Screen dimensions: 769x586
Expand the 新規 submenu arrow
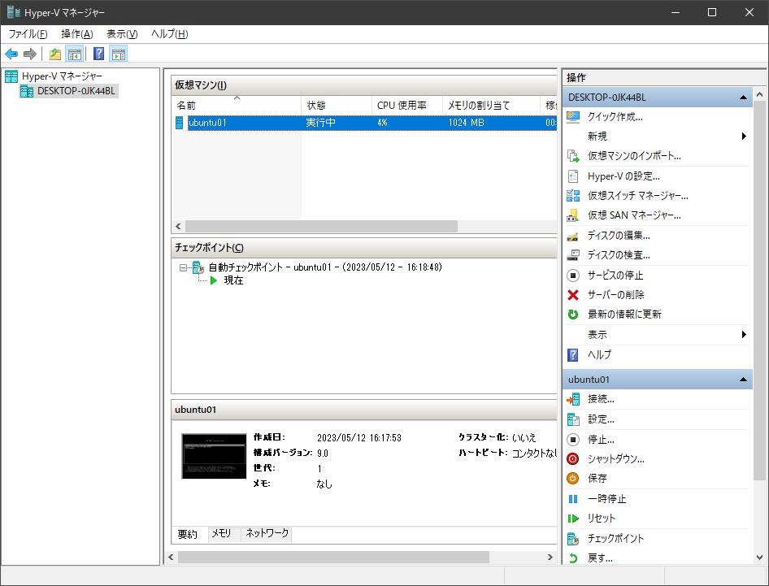pos(744,137)
